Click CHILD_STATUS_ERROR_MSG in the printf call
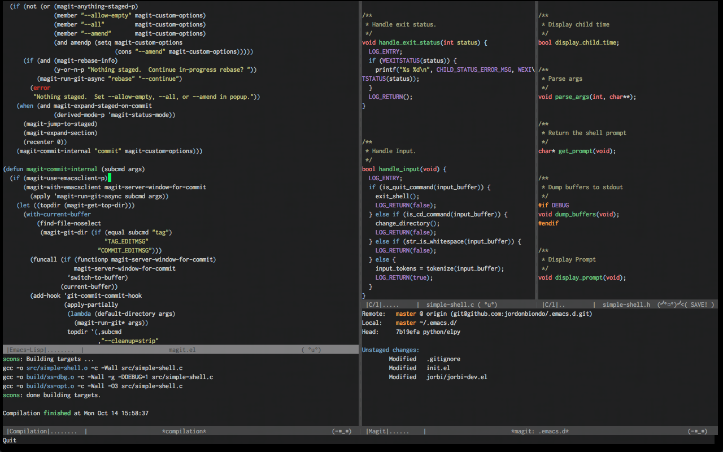The height and width of the screenshot is (452, 723). (x=474, y=69)
